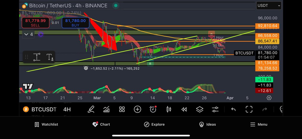Go to the Ideas tab
Screen dimensions: 302x139
(x=207, y=124)
